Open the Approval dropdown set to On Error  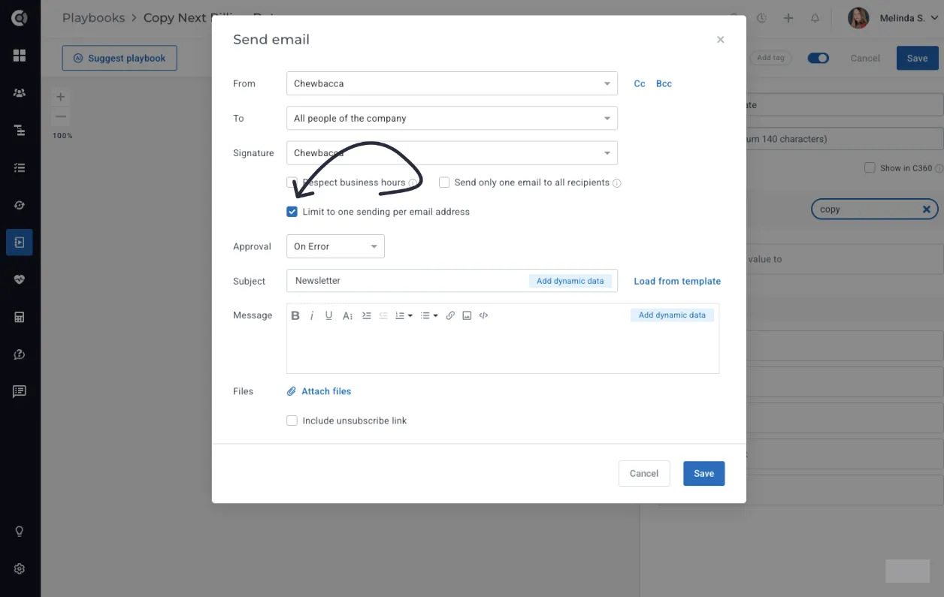(x=335, y=246)
